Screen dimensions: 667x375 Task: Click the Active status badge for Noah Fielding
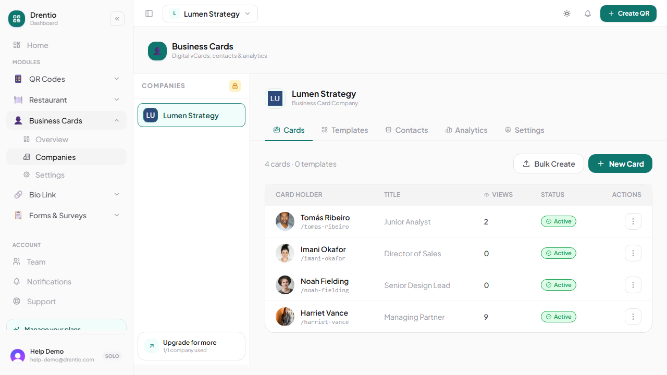tap(559, 285)
